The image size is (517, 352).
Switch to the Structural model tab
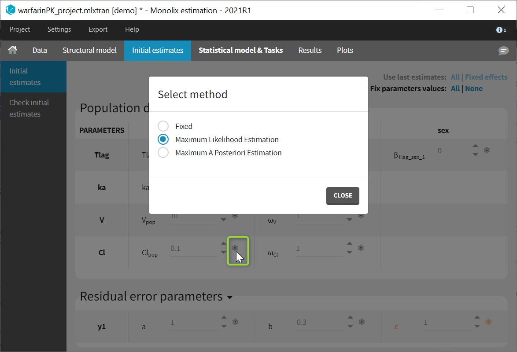[89, 50]
